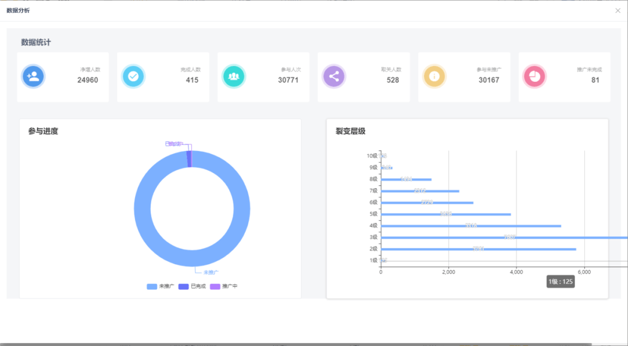The height and width of the screenshot is (346, 628).
Task: Click the 24960 statistic number
Action: tap(87, 80)
